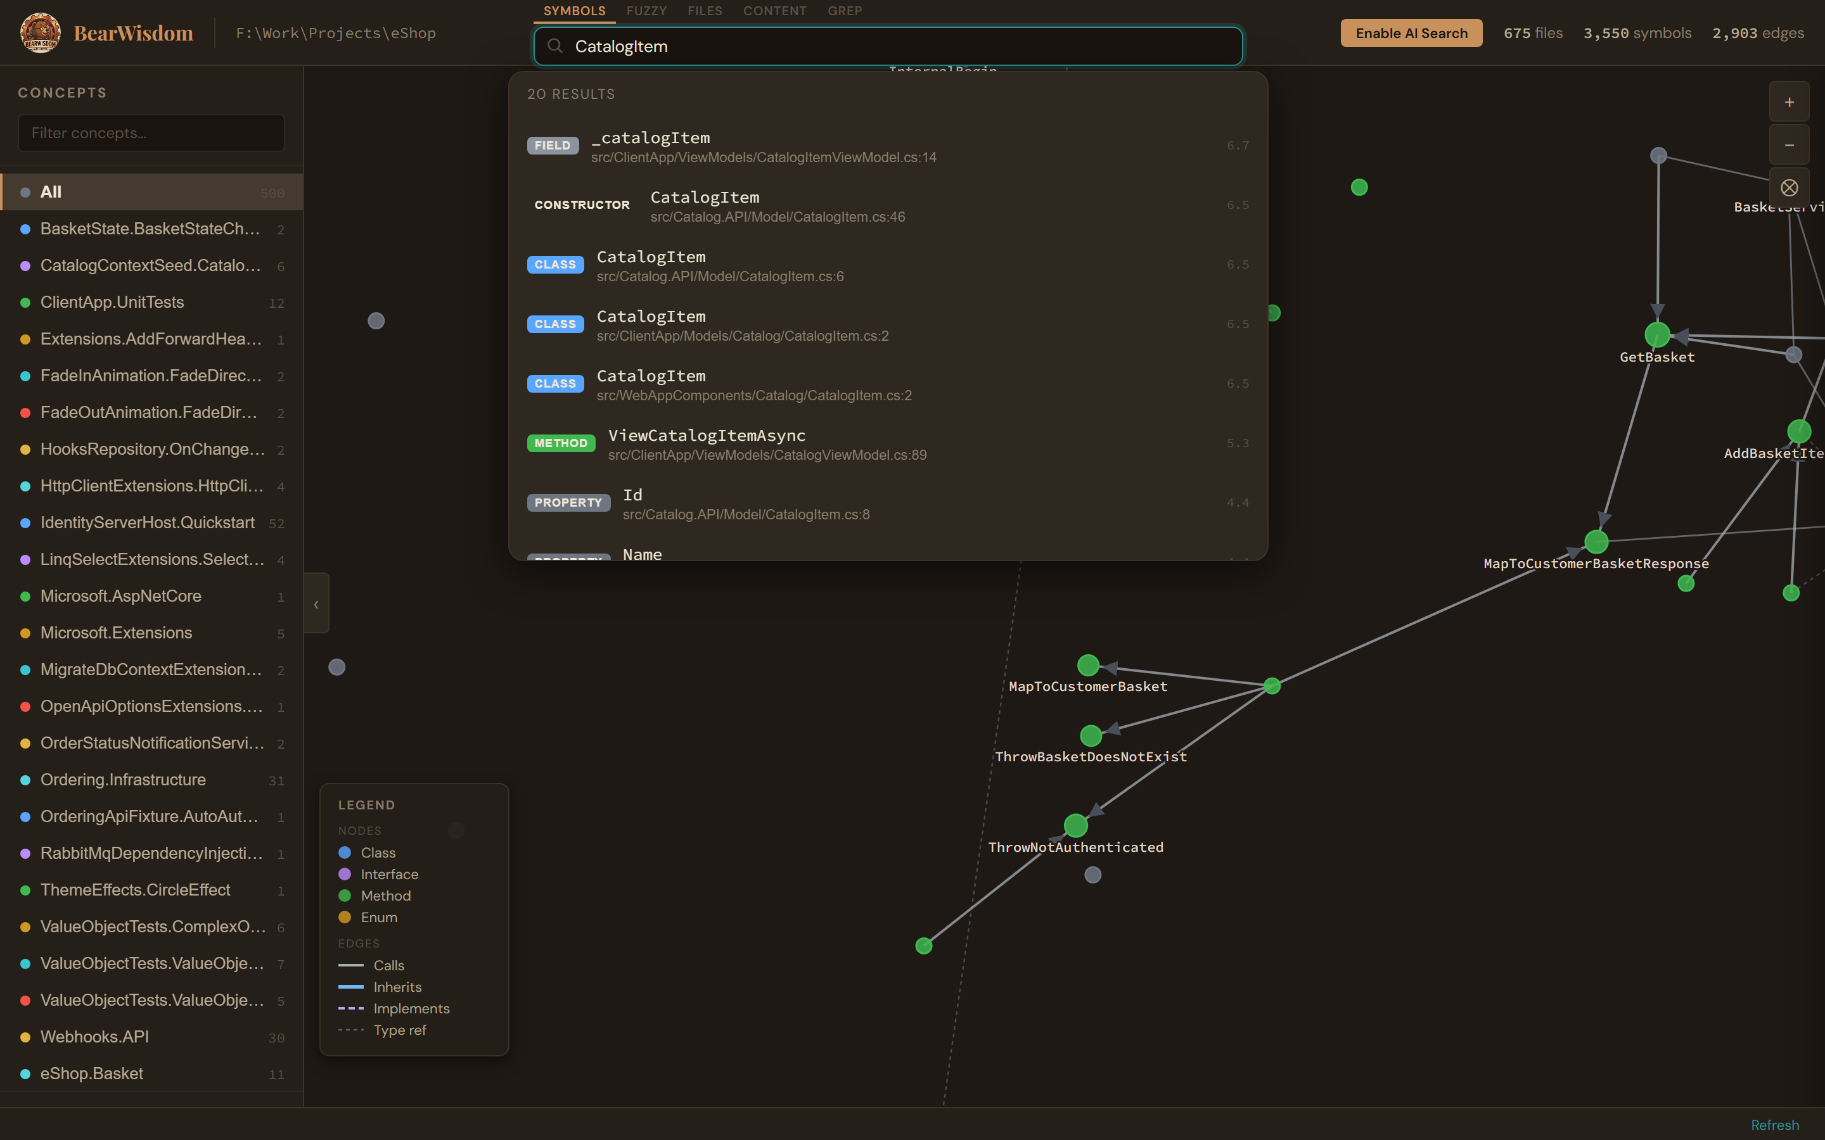This screenshot has height=1140, width=1825.
Task: Select the GetBasket method node
Action: click(1657, 334)
